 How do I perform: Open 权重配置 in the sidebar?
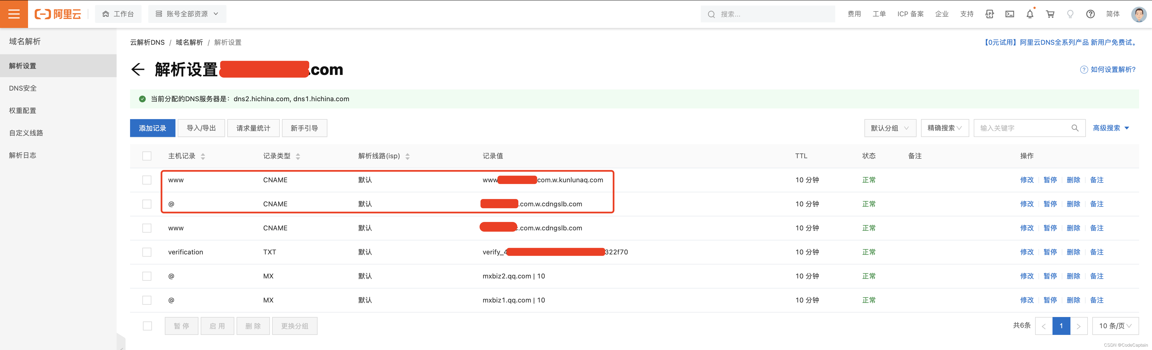click(x=58, y=111)
